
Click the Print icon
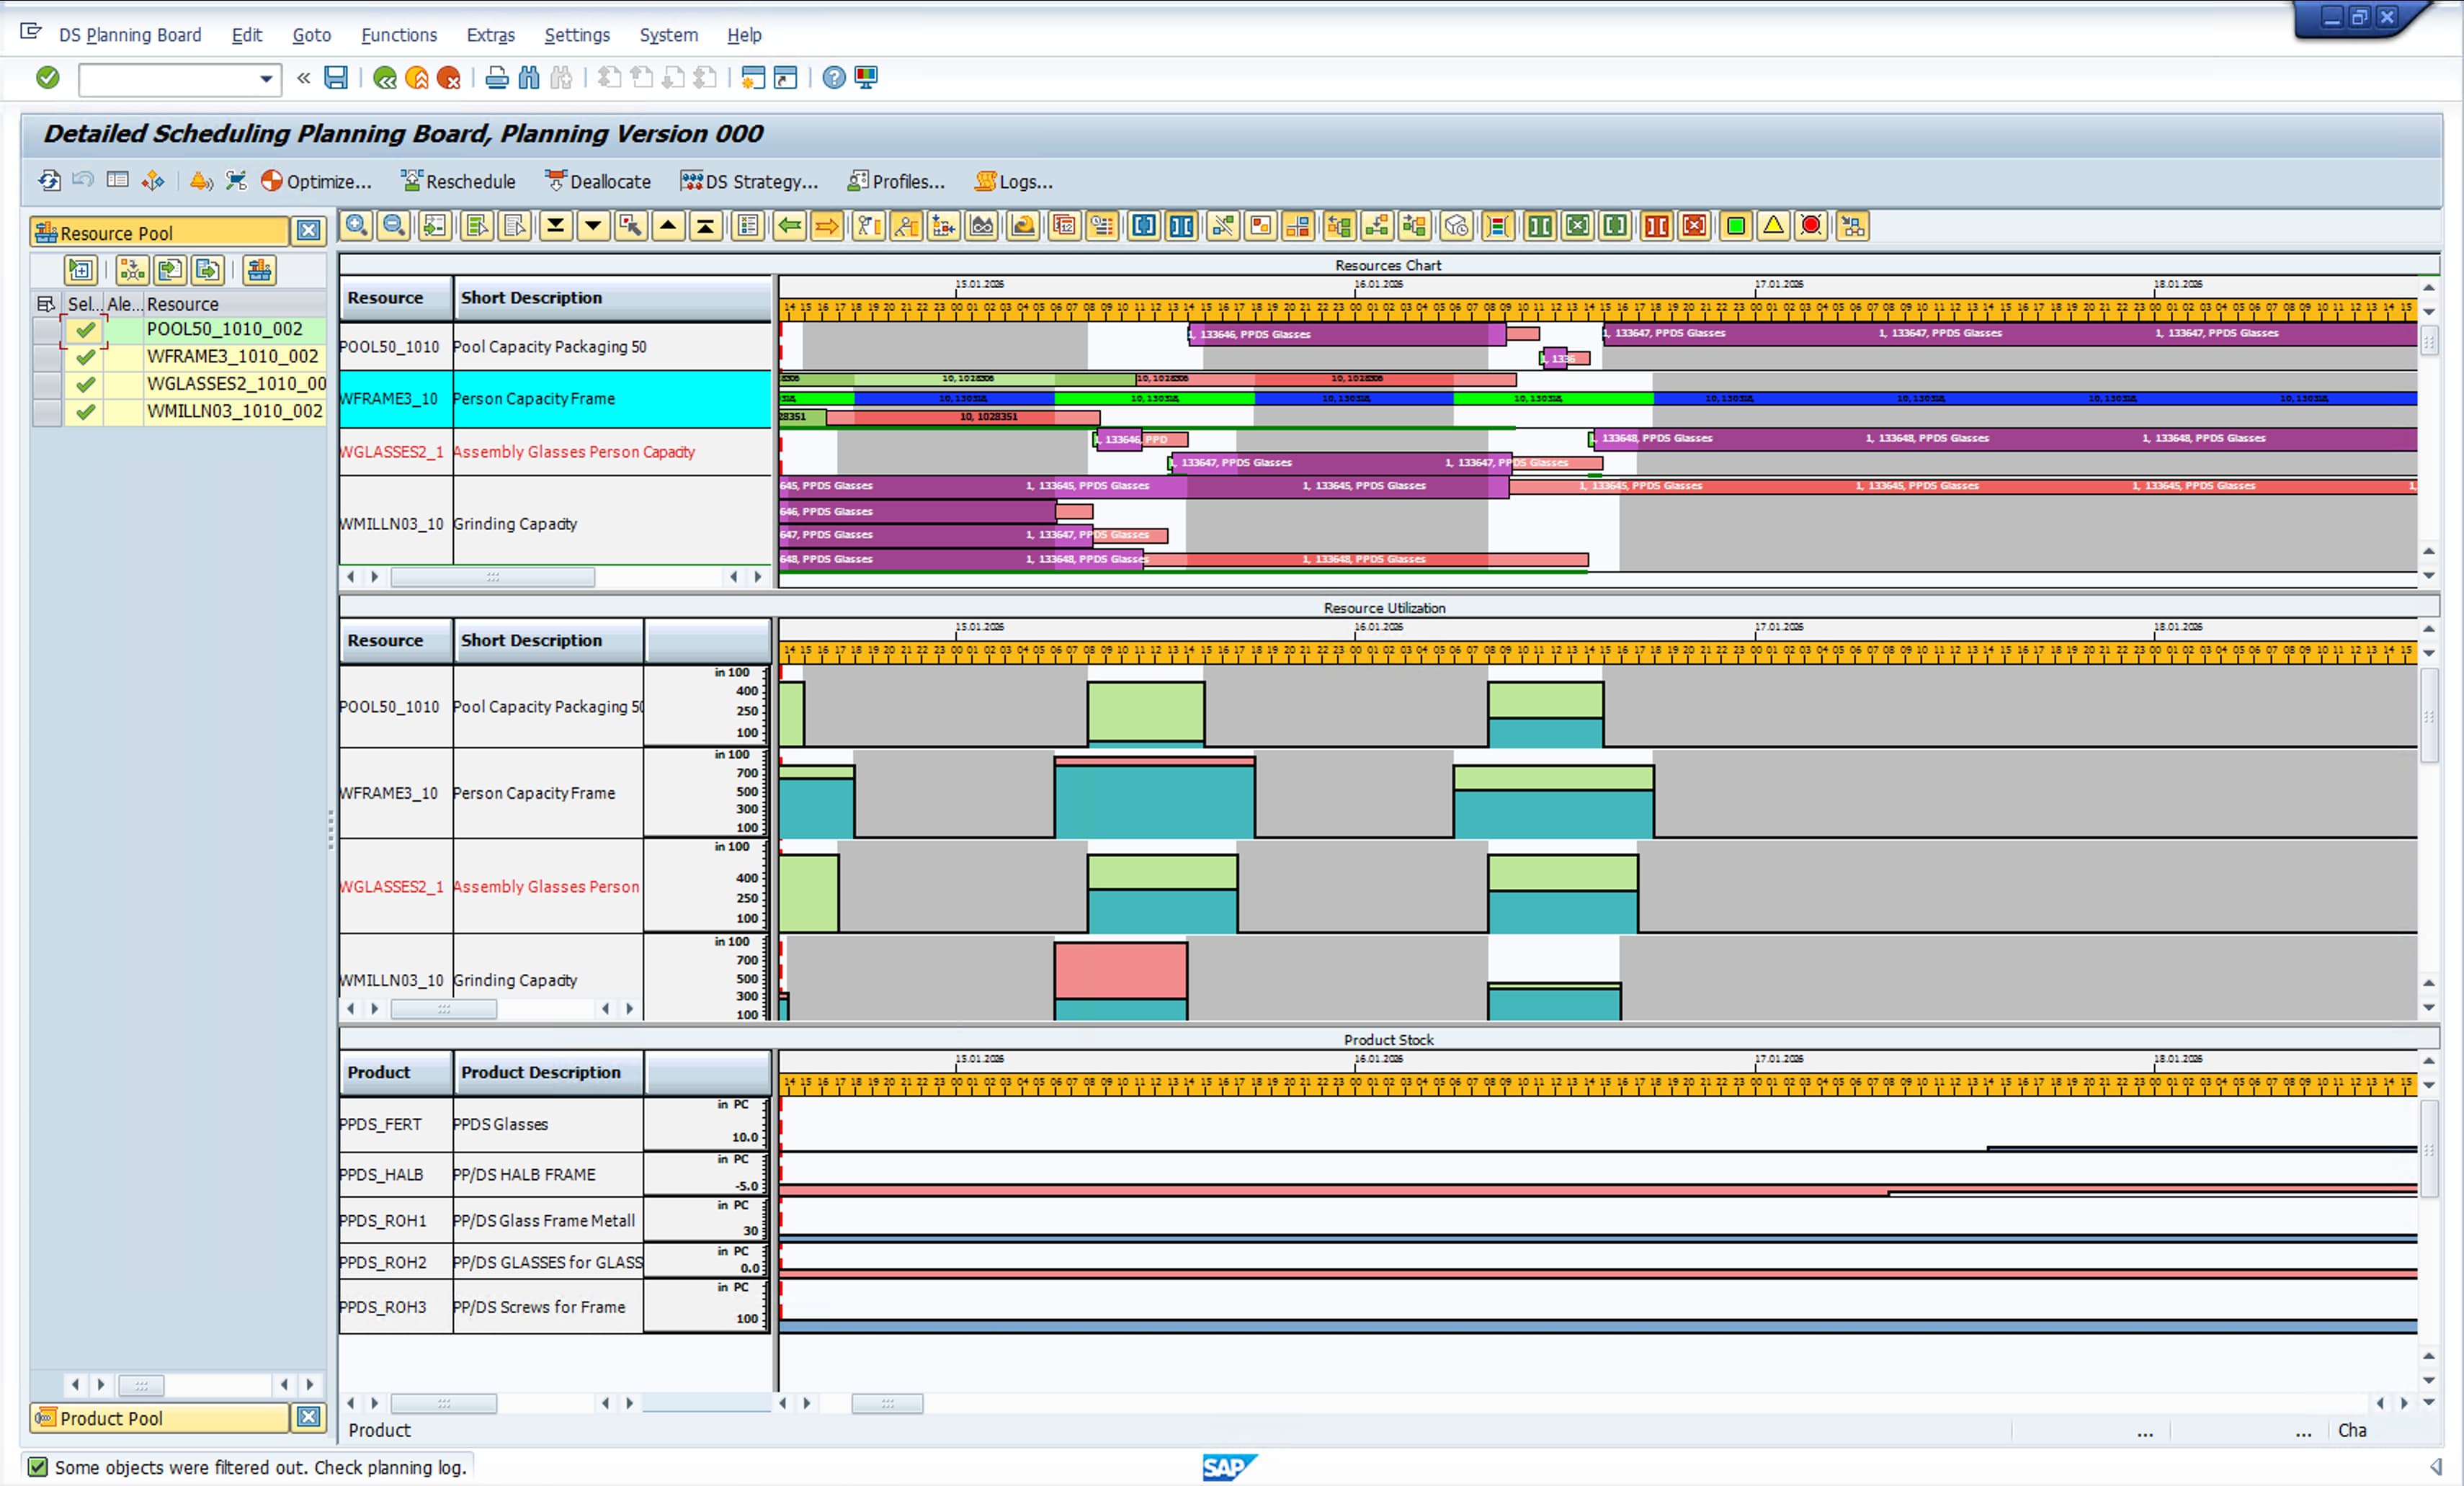[496, 78]
